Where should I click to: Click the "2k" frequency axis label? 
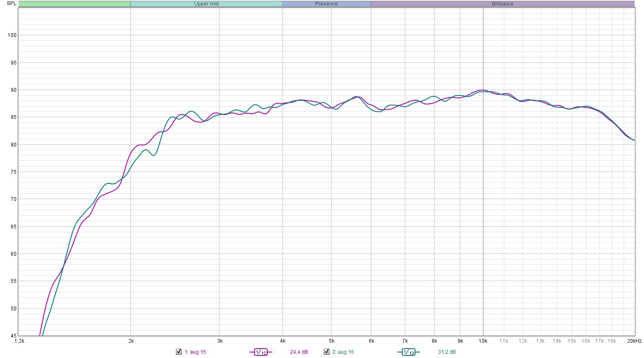point(131,341)
